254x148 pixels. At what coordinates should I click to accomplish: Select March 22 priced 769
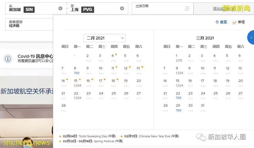tap(178, 95)
